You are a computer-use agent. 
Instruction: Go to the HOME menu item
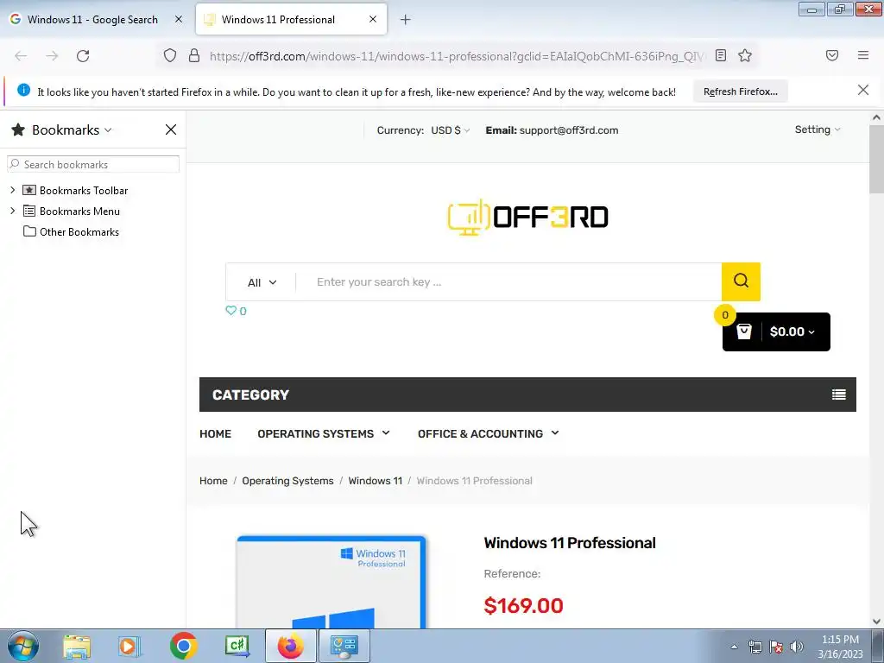215,433
